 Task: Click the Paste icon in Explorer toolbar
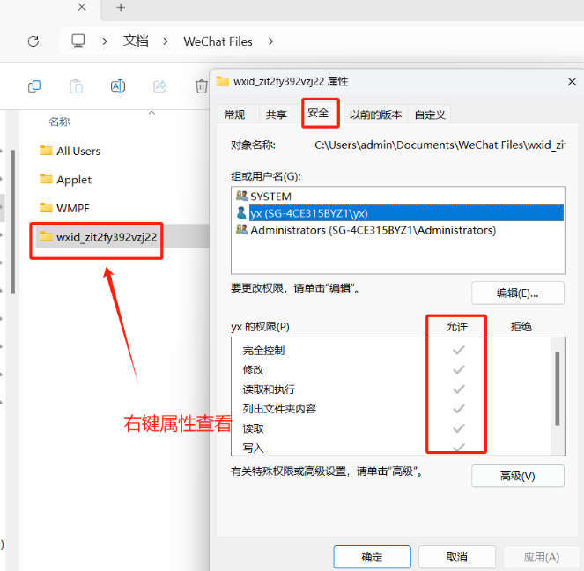tap(76, 86)
